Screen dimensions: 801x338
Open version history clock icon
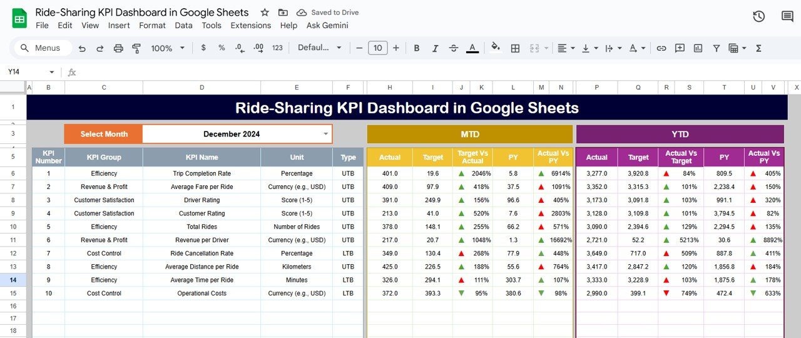[x=758, y=17]
